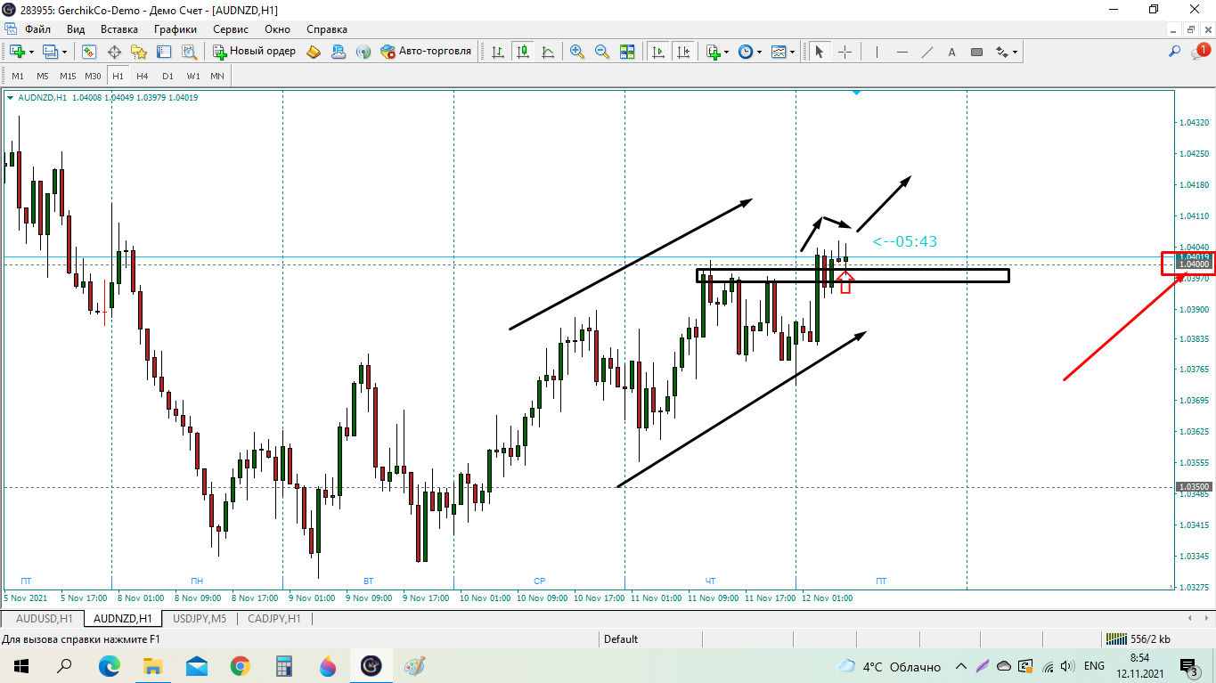Select the Crosshair cursor tool

(x=845, y=52)
